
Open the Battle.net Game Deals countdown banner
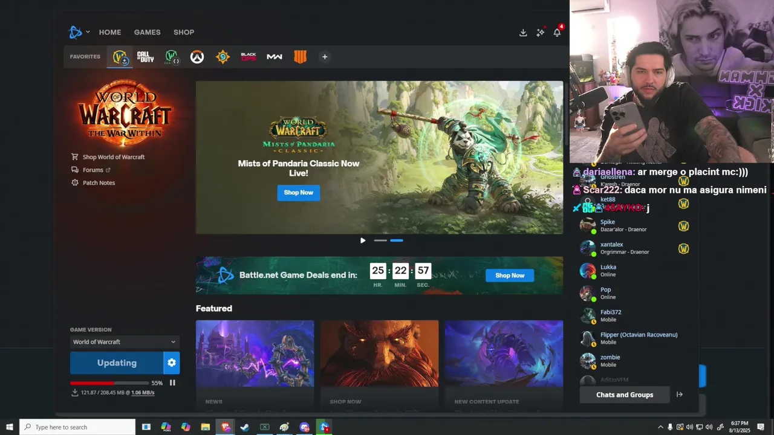click(x=379, y=275)
